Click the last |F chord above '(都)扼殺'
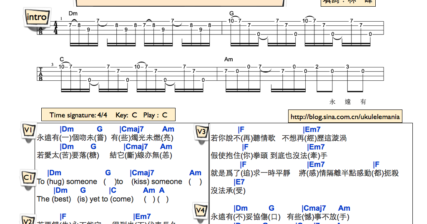This screenshot has width=427, height=224. point(376,164)
